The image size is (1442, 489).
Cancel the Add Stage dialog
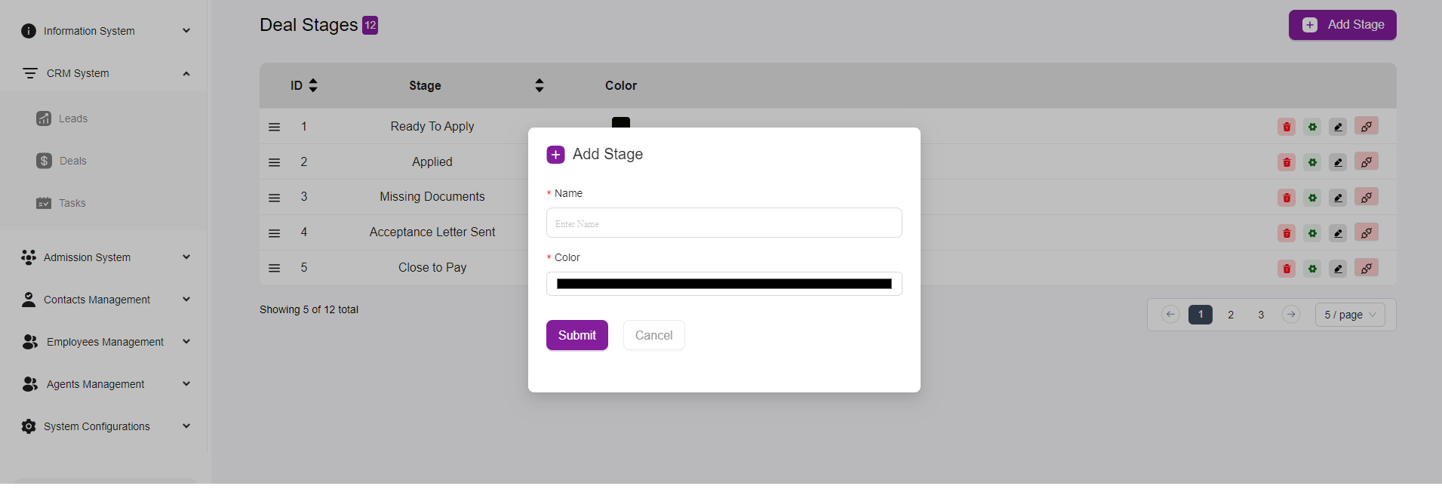[653, 335]
